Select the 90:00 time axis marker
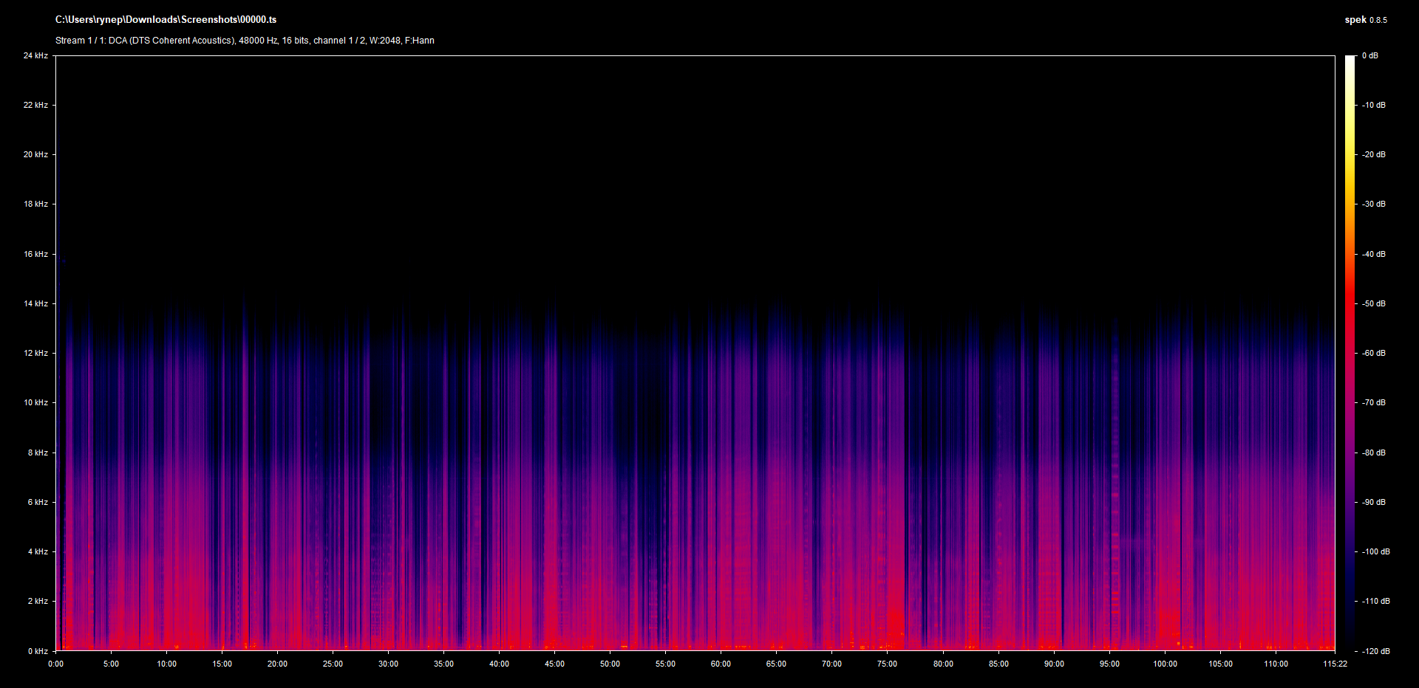Screen dimensions: 1419x688 coord(1054,664)
